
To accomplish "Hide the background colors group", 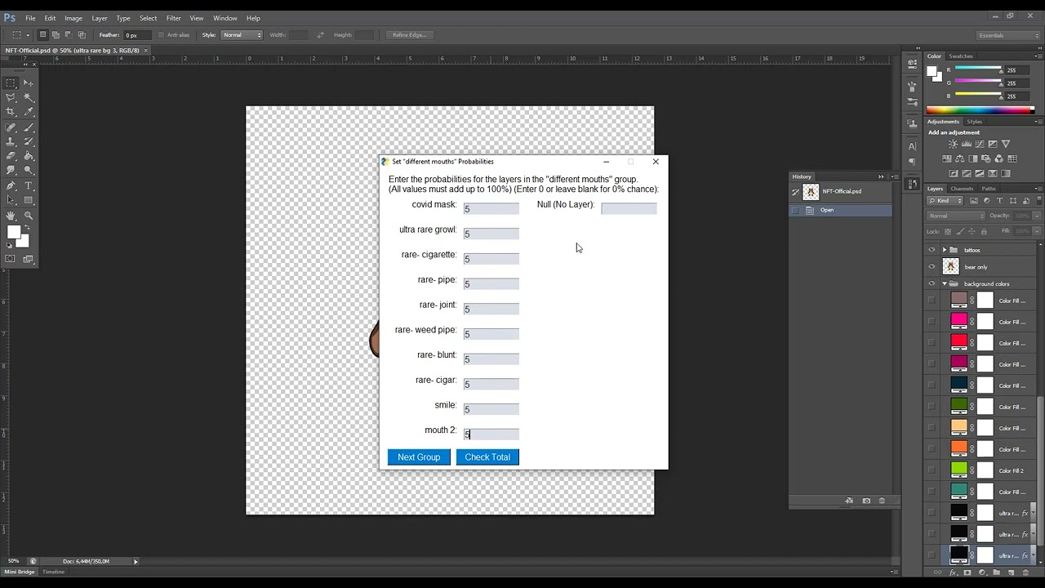I will [932, 284].
